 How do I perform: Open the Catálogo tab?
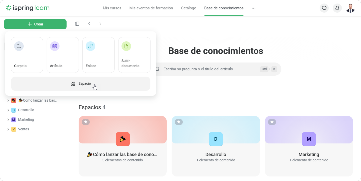[189, 8]
